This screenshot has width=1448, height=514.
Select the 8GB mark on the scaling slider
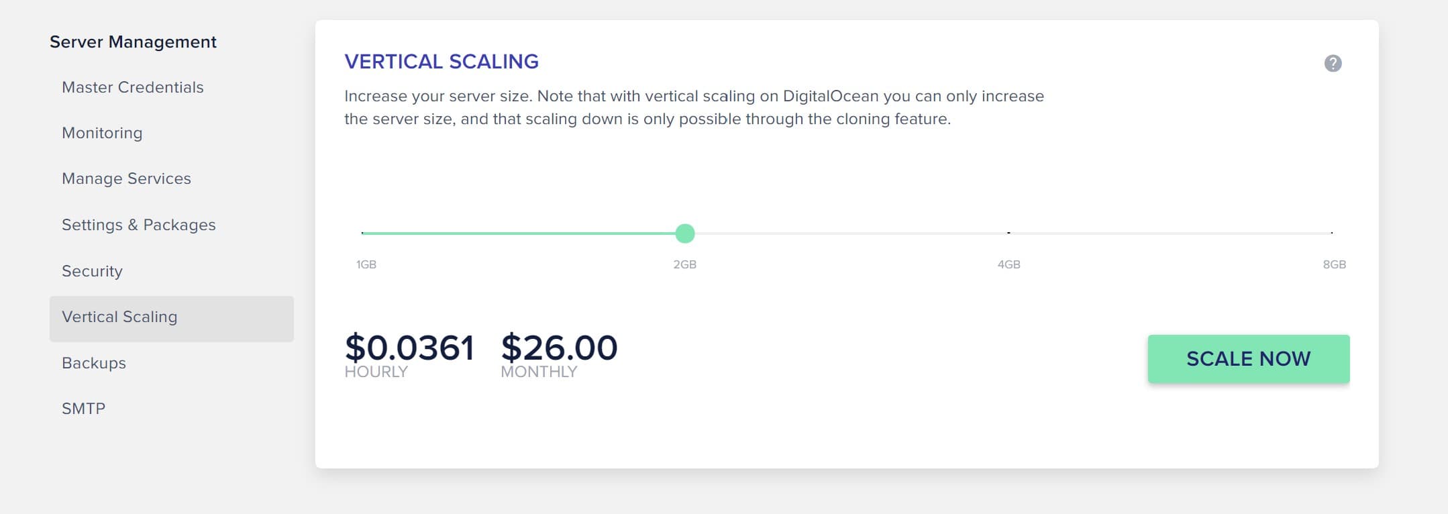point(1332,233)
